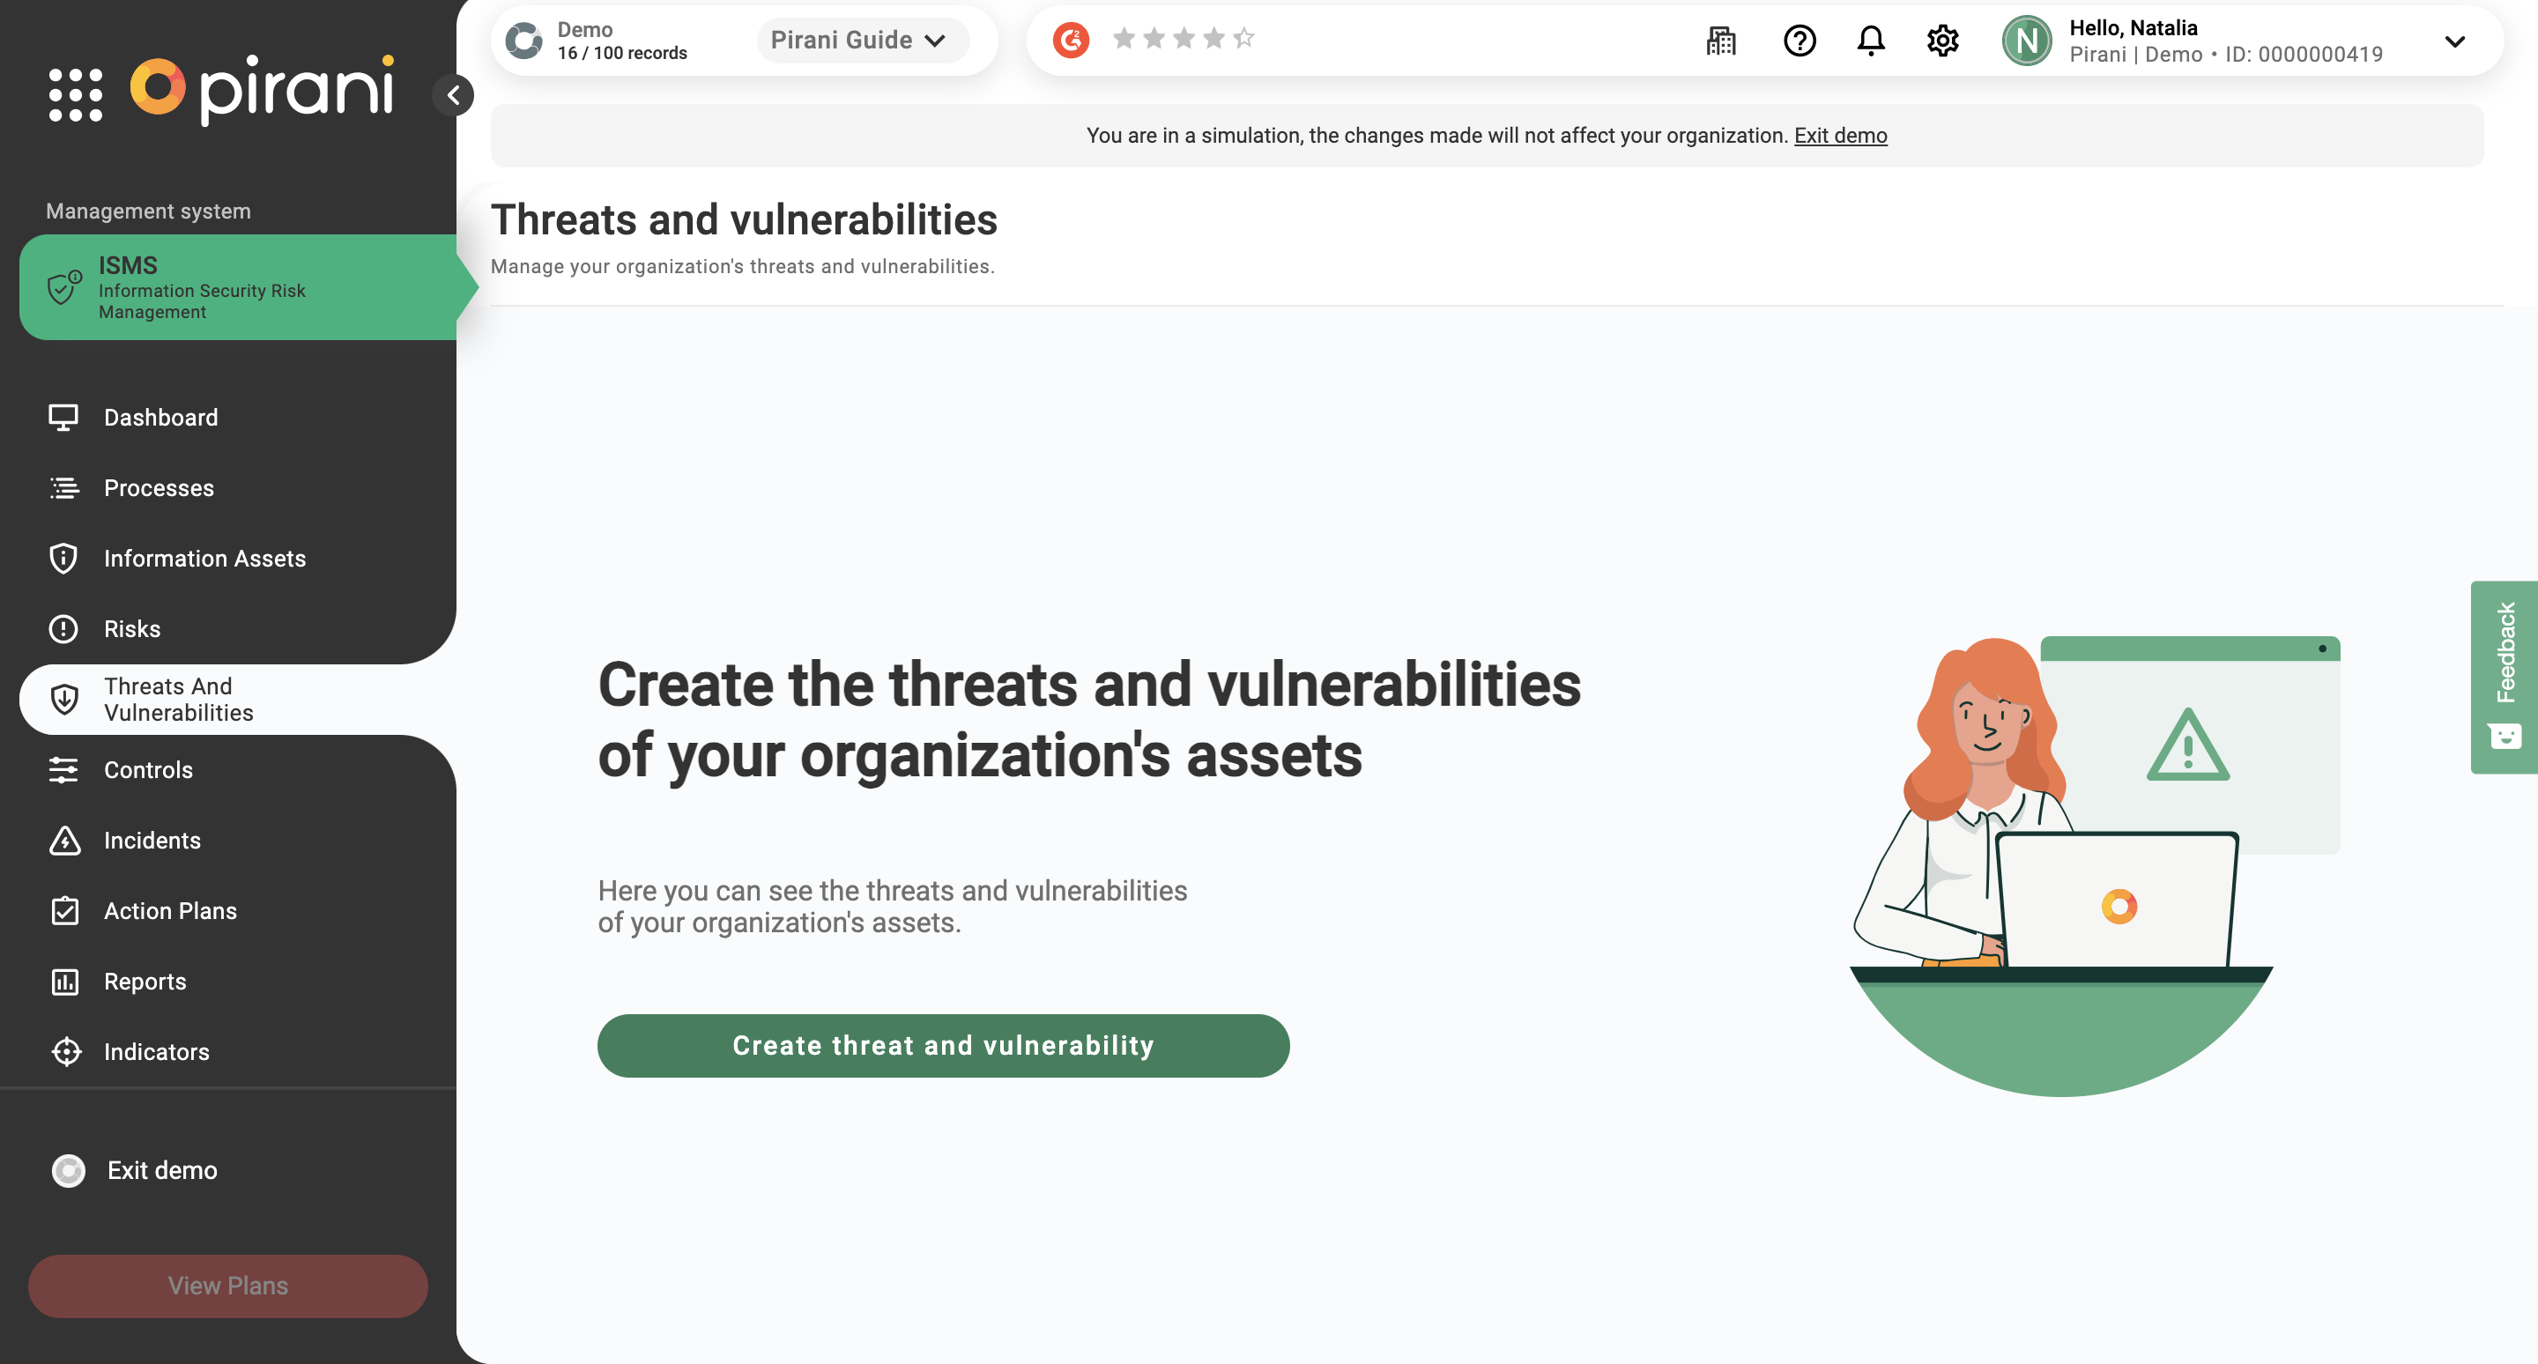
Task: Open the settings gear icon
Action: (1942, 41)
